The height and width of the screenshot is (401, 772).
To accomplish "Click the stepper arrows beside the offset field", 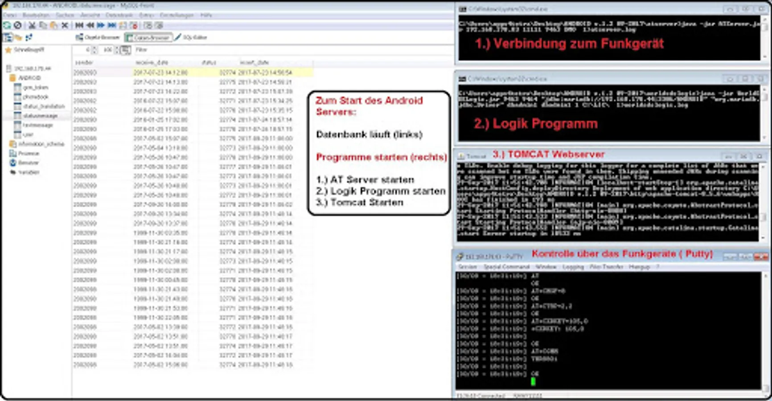I will (x=94, y=50).
